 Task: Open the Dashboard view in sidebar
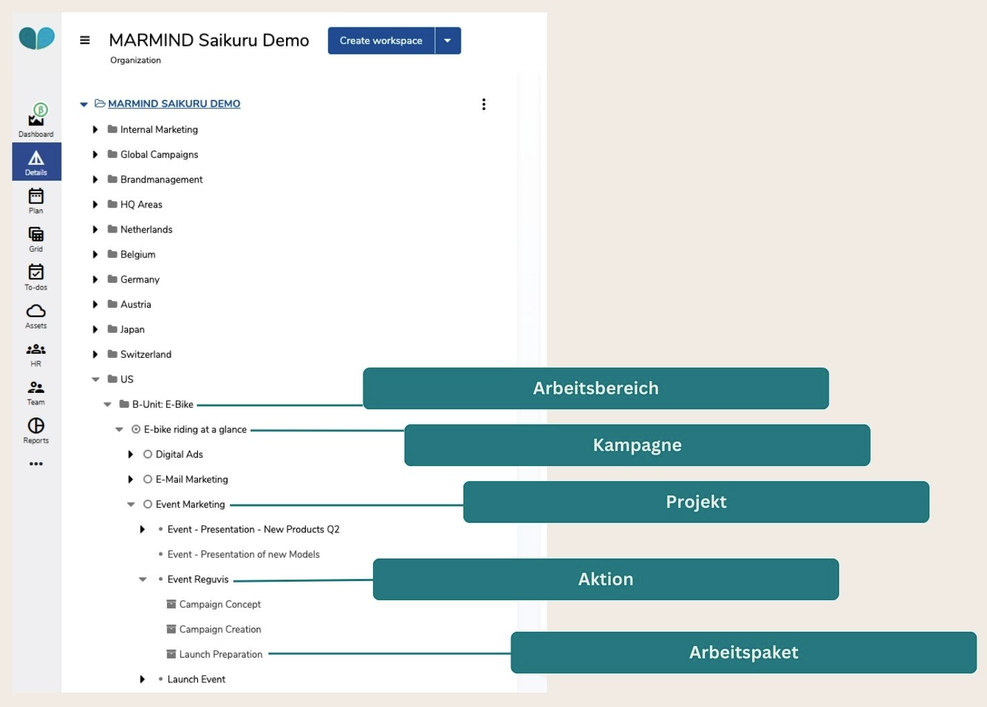(36, 120)
